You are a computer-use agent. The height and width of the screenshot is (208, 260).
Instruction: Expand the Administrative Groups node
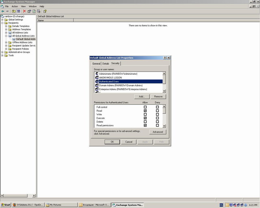[2, 52]
